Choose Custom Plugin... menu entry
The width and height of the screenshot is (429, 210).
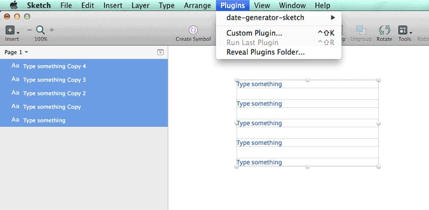coord(254,33)
